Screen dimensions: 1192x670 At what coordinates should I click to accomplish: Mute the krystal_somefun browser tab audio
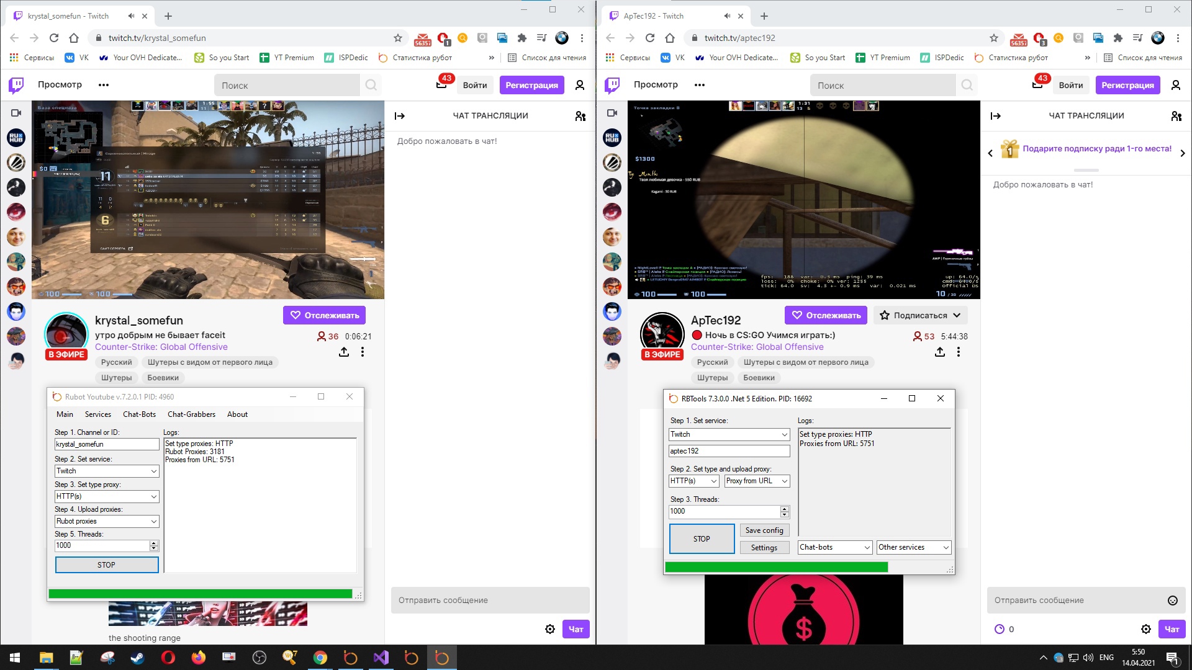click(131, 16)
